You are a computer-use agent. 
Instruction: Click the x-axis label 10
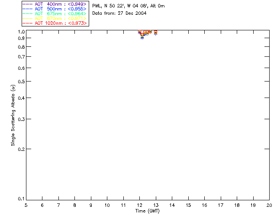point(107,205)
